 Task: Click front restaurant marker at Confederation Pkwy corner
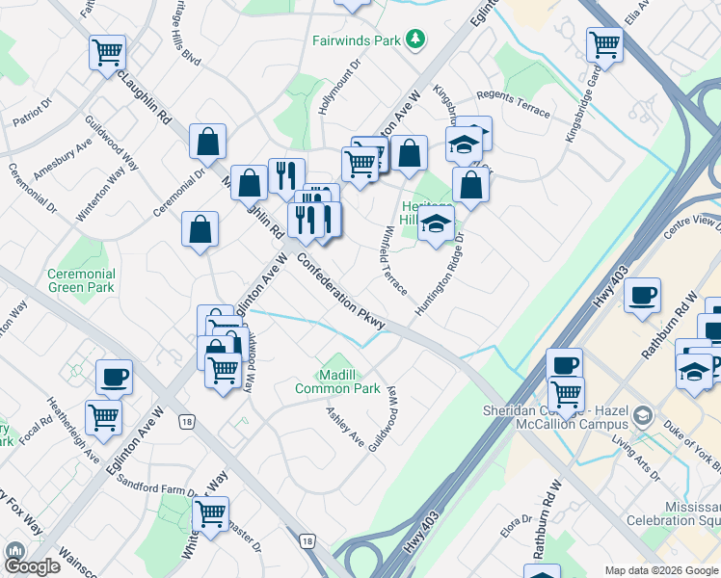(x=306, y=221)
